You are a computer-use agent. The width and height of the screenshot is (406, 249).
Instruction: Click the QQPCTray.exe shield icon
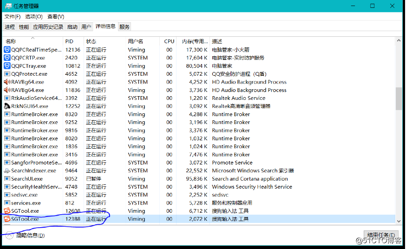point(7,66)
